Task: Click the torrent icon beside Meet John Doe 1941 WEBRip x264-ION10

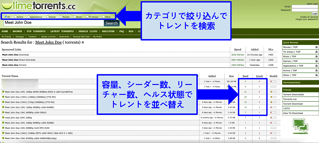Action: tap(3, 112)
